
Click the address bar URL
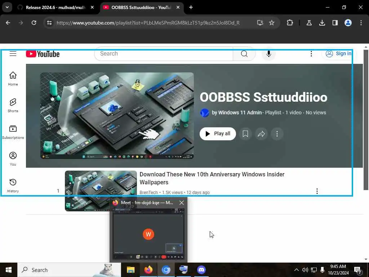pos(148,23)
